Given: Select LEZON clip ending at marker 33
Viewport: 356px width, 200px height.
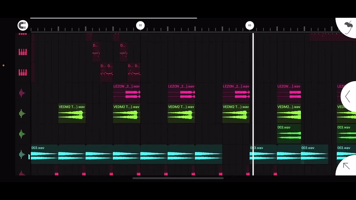Looking at the screenshot, I should pos(127,92).
